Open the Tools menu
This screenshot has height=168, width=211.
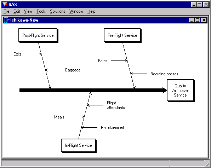pyautogui.click(x=41, y=11)
